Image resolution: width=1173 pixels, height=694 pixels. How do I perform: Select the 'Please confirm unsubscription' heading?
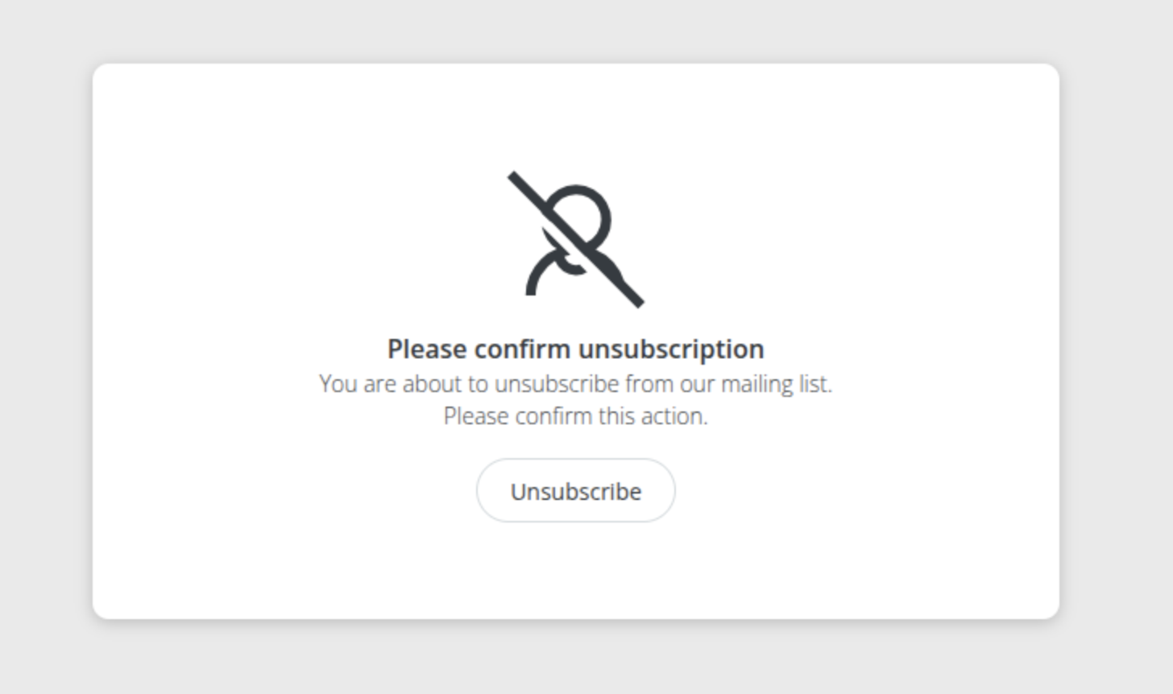[x=575, y=349]
